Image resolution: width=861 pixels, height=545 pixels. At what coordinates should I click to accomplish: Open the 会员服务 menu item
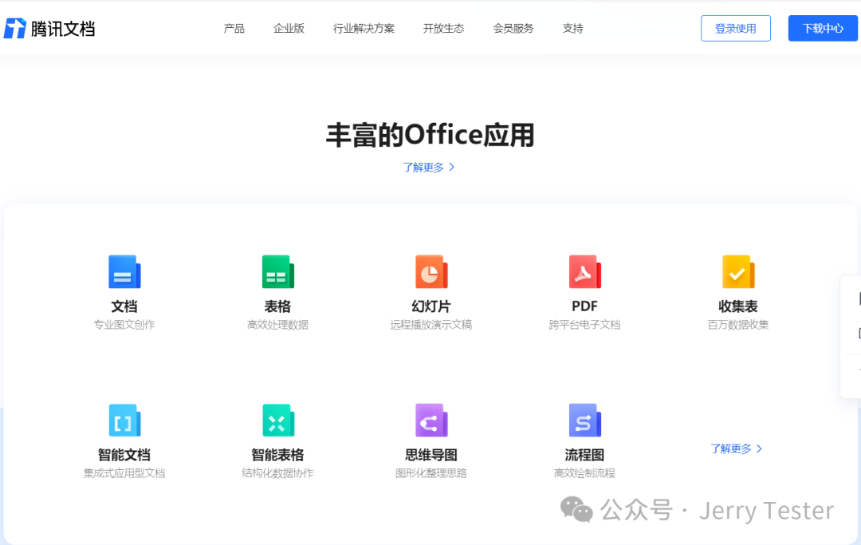[x=513, y=29]
